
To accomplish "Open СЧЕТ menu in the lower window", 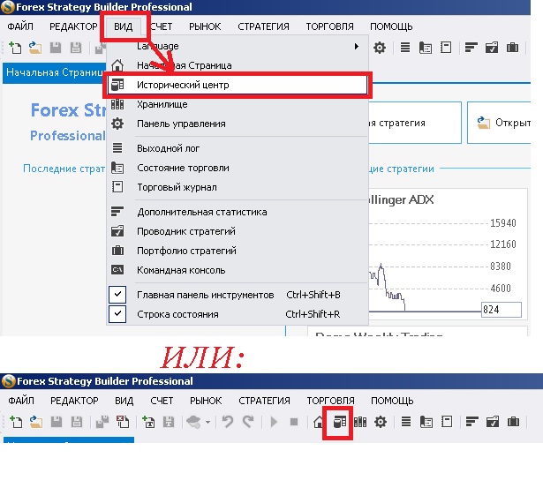I will (162, 401).
